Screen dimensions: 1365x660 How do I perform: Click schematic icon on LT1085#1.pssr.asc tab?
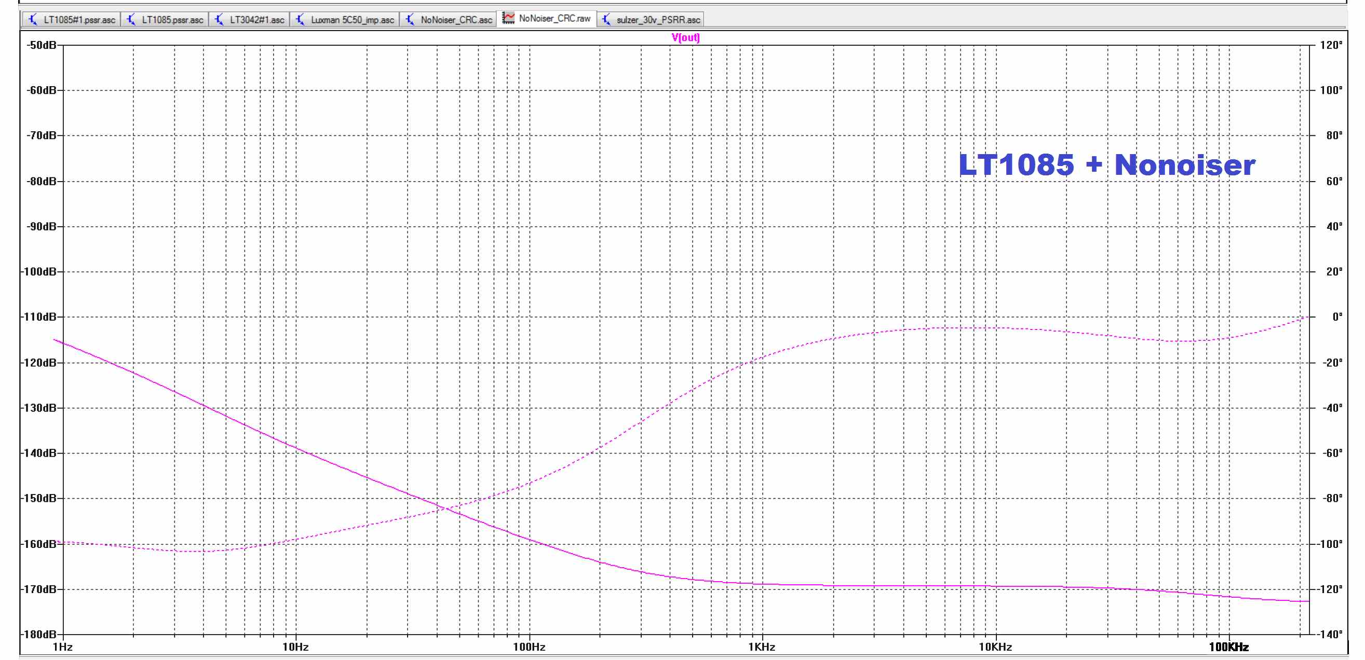pyautogui.click(x=33, y=20)
